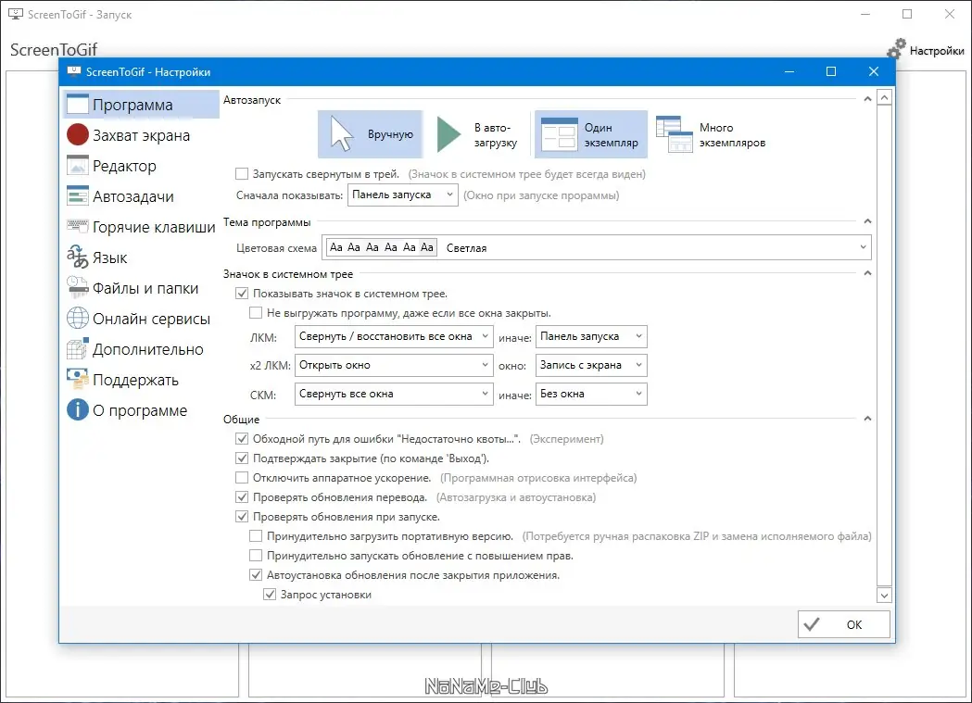Open Сначала показывать dropdown
The height and width of the screenshot is (703, 972).
tap(402, 195)
